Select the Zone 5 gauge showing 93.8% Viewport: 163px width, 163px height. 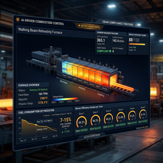[x=121, y=118]
